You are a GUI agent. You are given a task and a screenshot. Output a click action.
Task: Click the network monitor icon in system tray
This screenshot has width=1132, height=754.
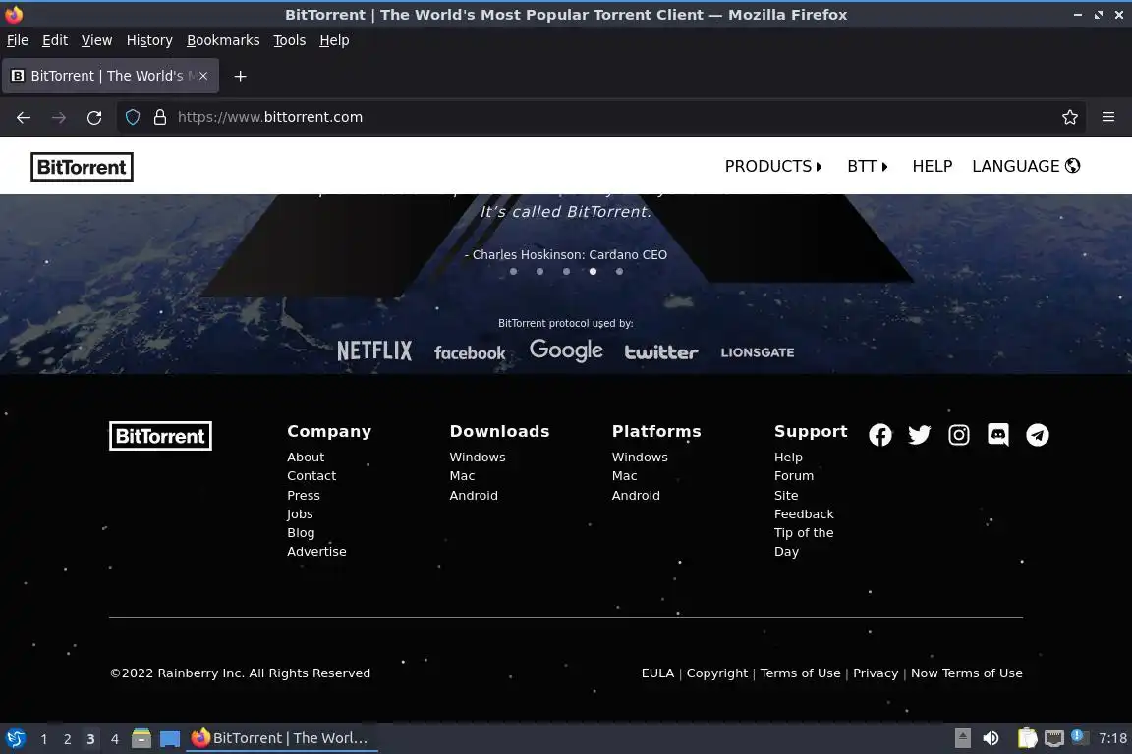(x=1054, y=738)
